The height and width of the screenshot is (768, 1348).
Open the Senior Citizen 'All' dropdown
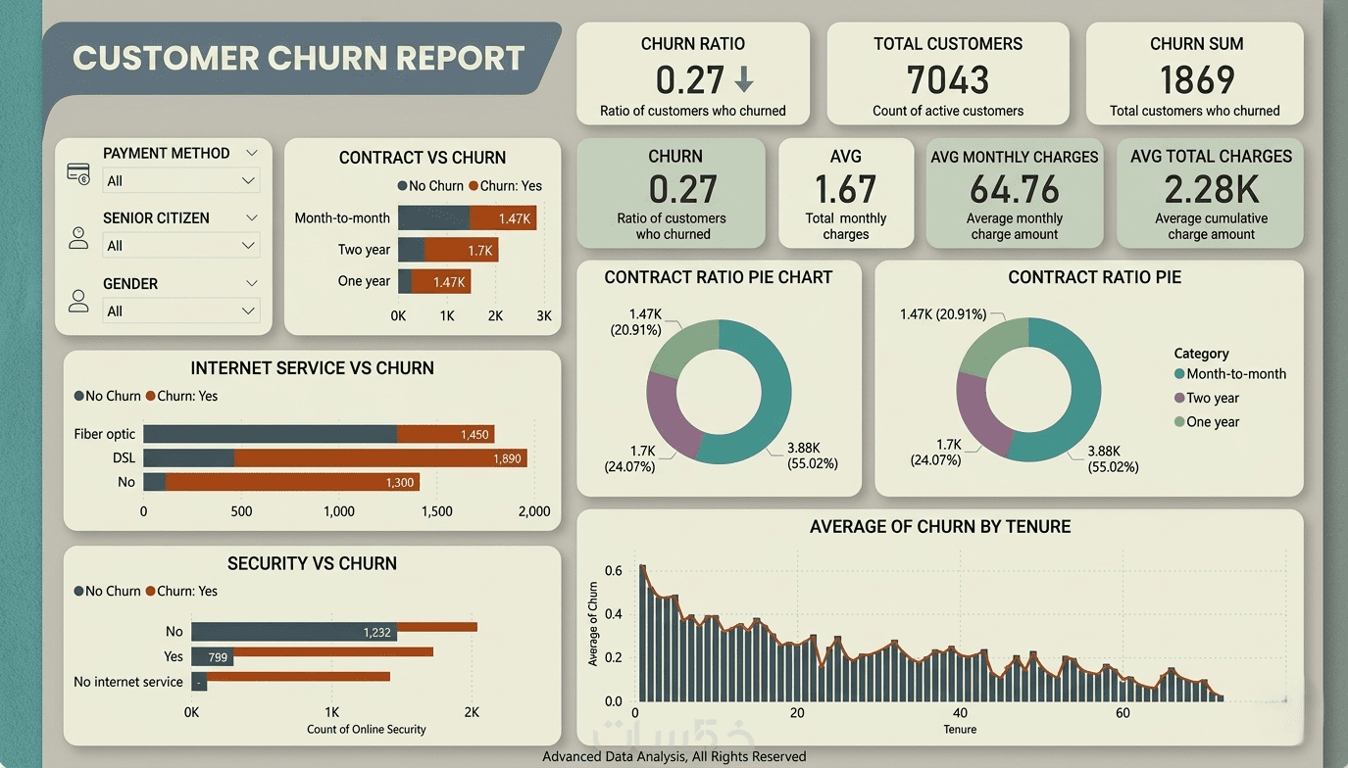click(181, 245)
